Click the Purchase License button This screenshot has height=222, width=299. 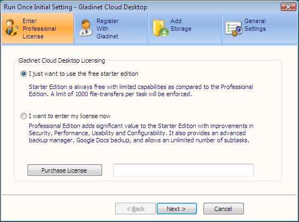click(x=65, y=170)
